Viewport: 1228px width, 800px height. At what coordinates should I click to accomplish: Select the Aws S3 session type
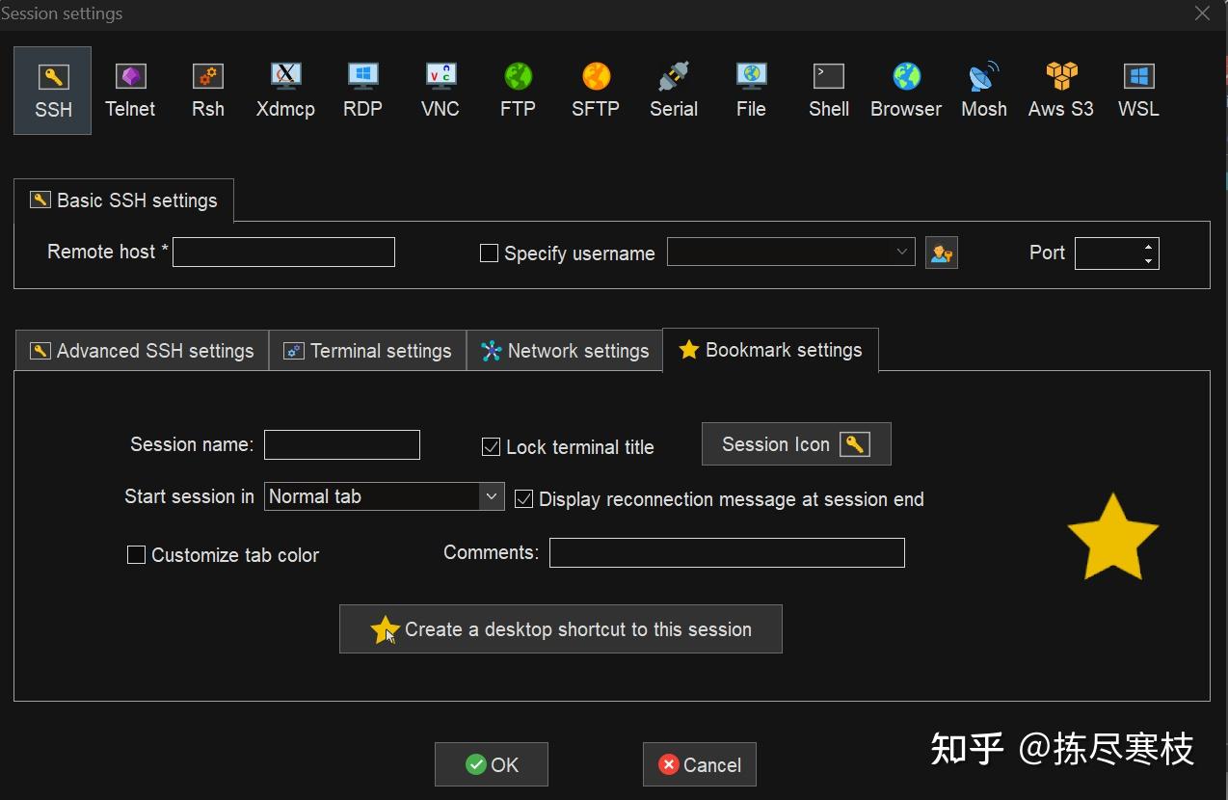pyautogui.click(x=1060, y=90)
